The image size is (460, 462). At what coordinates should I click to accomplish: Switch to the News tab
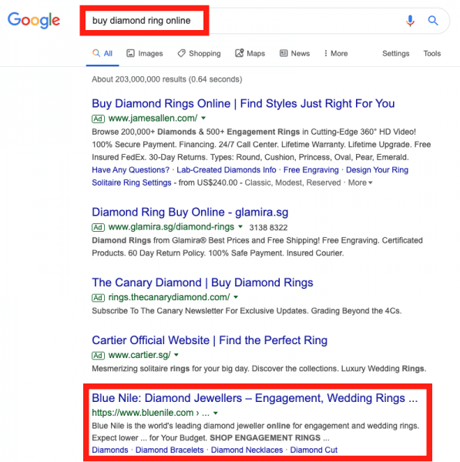295,53
